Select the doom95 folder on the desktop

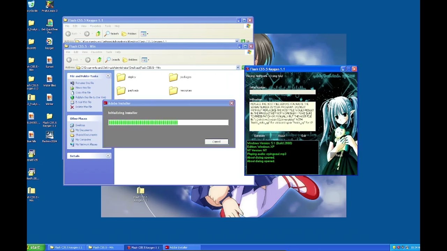coord(31,44)
